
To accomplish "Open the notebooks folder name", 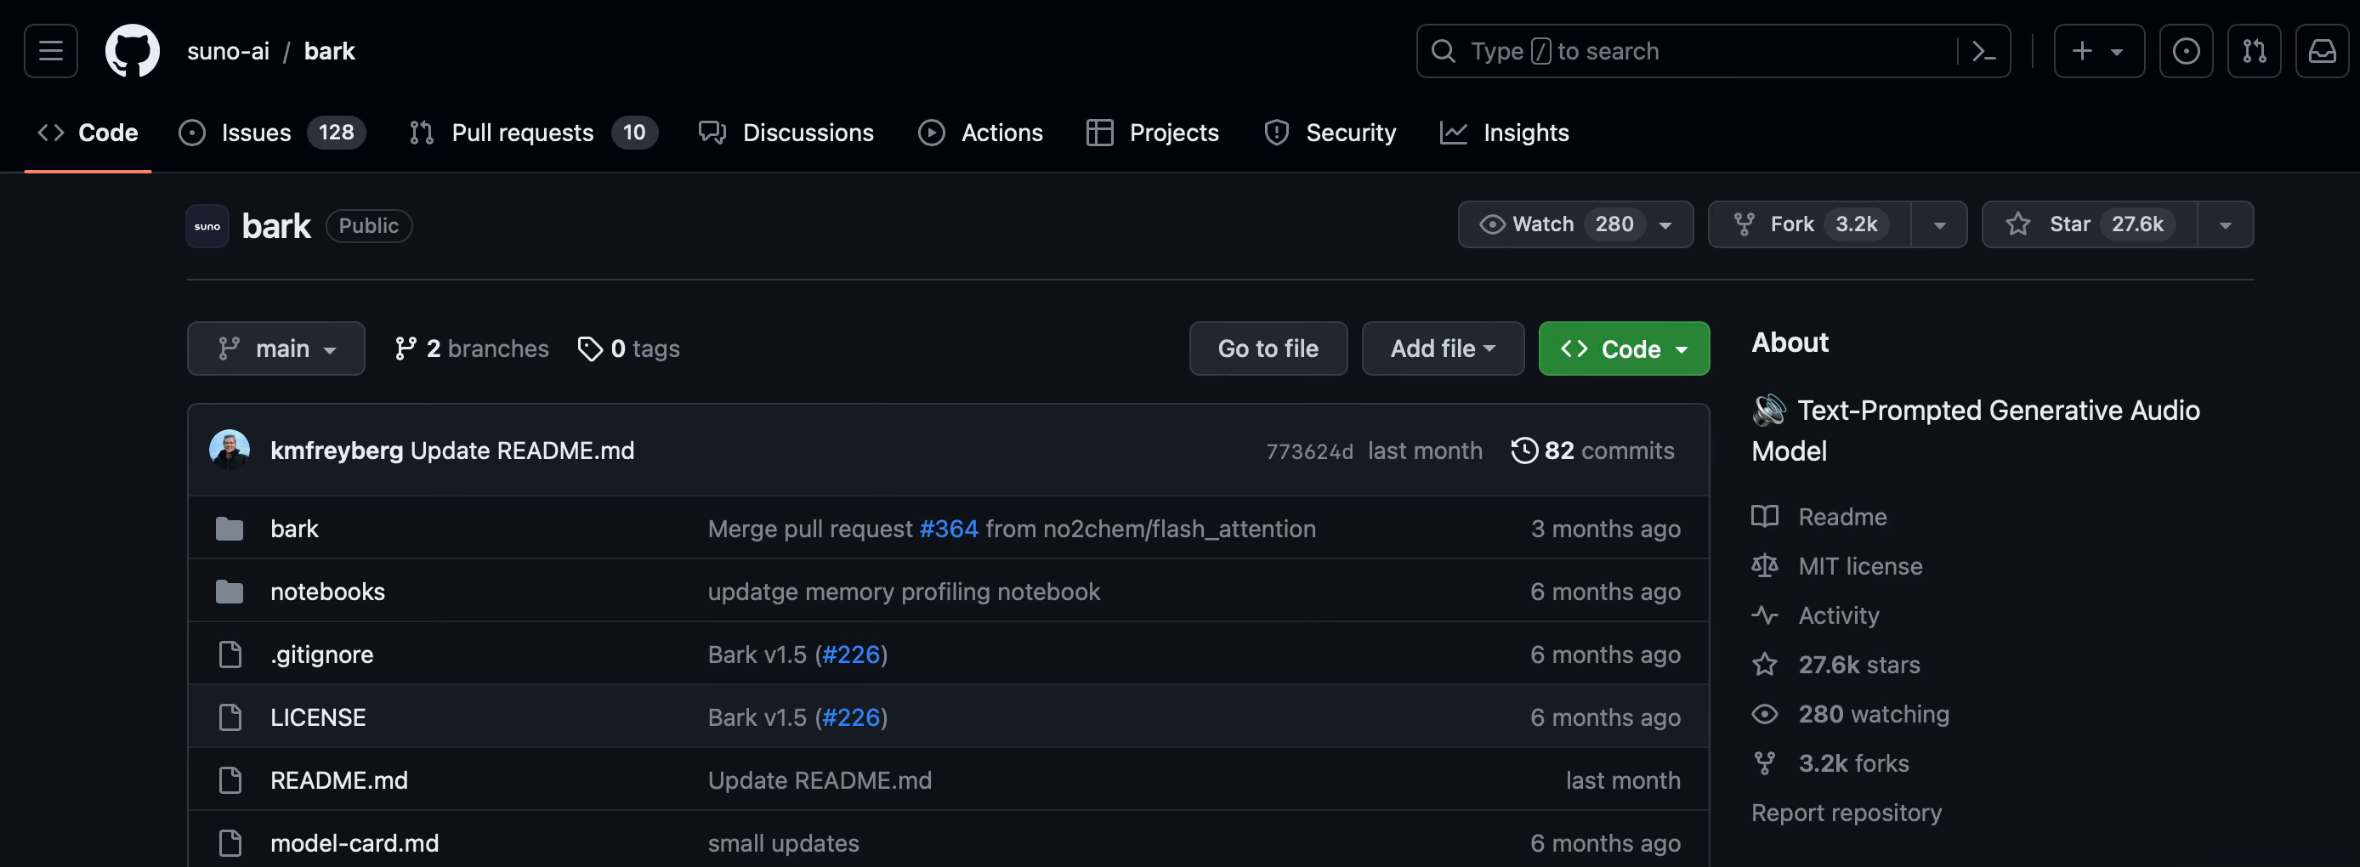I will (x=327, y=592).
